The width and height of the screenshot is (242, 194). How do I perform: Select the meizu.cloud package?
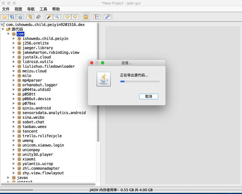point(34,71)
